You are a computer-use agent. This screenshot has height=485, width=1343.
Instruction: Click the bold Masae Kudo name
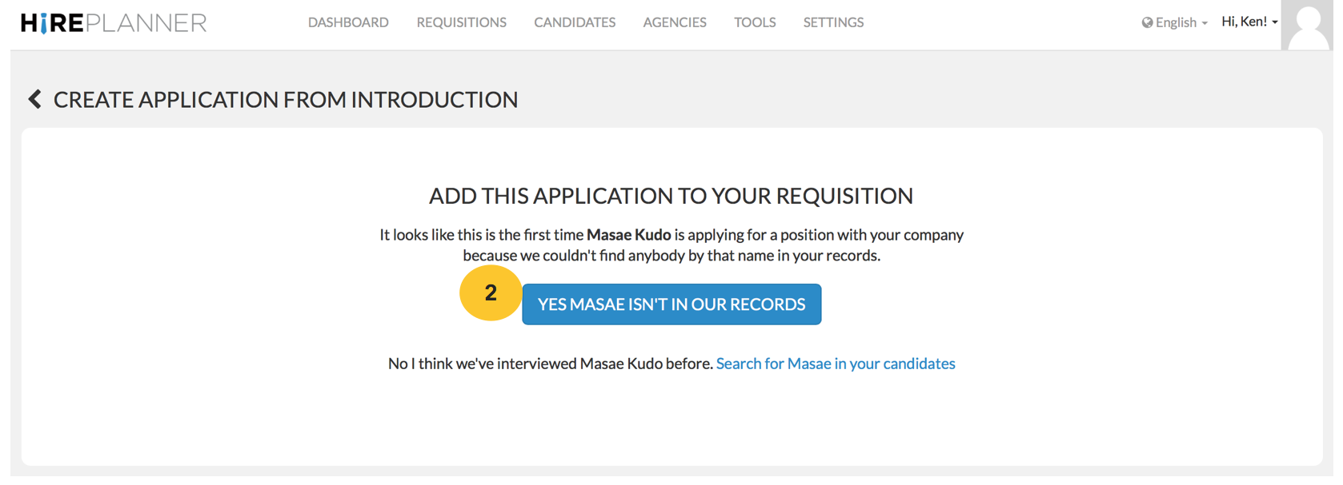pos(628,235)
